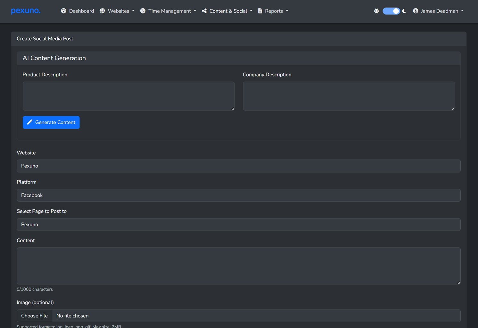The height and width of the screenshot is (328, 478).
Task: Click the 'AI Content Generation' heading
Action: tap(54, 58)
